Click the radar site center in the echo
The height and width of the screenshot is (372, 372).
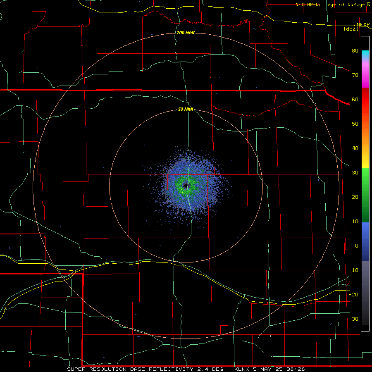click(186, 186)
